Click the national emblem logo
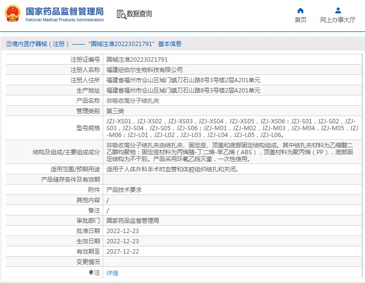365x283 pixels. 13,14
